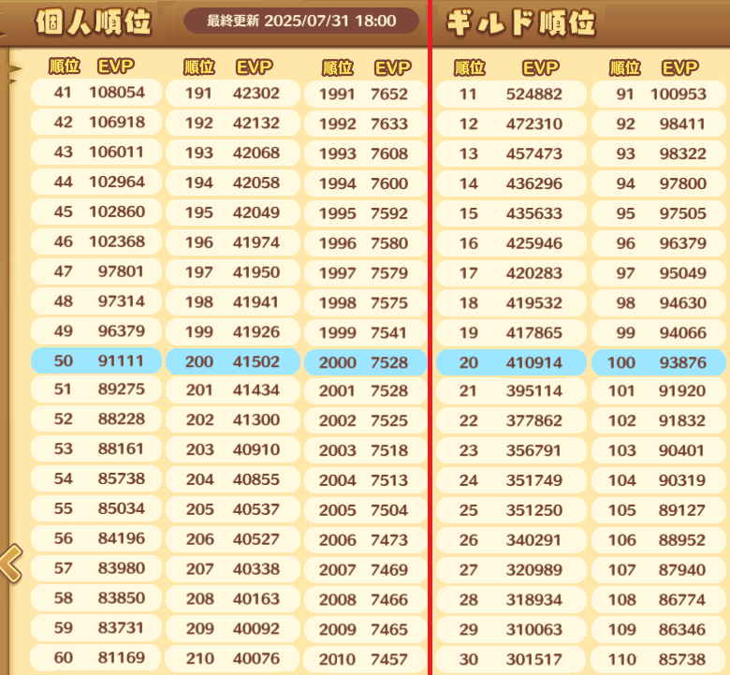Click guild rank 91 row with 100953

click(659, 95)
